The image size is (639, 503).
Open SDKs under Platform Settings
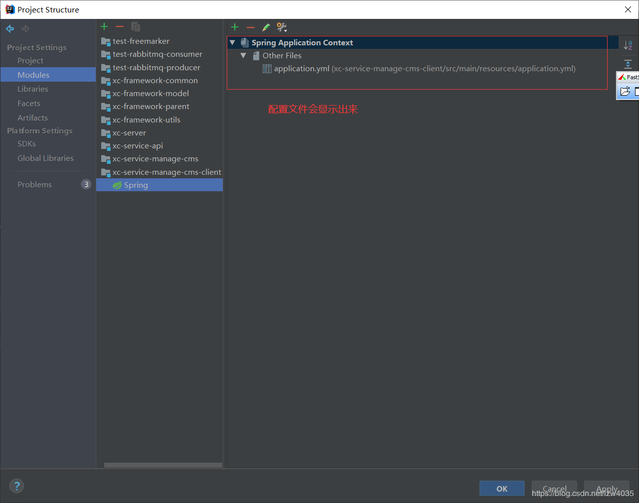click(27, 144)
